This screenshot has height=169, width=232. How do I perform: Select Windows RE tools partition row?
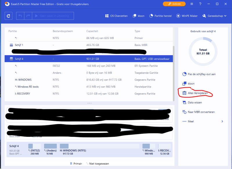pyautogui.click(x=89, y=87)
